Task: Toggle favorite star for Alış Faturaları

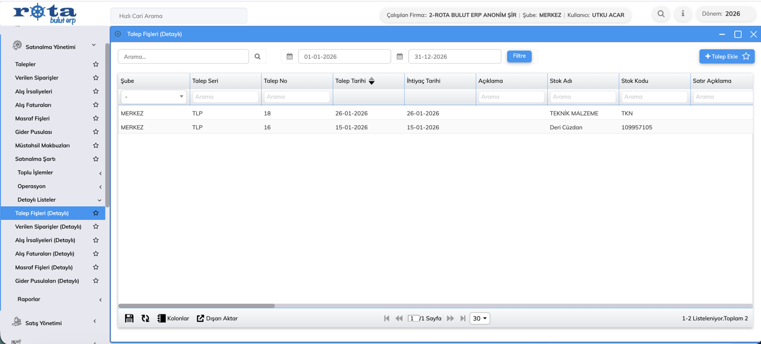Action: click(96, 105)
